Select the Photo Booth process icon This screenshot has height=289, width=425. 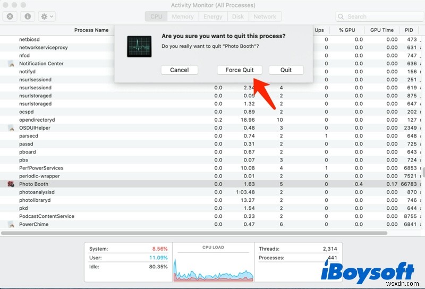(x=11, y=184)
